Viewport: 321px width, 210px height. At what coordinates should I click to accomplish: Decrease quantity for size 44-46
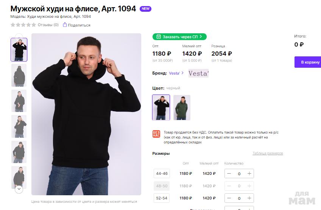[229, 174]
